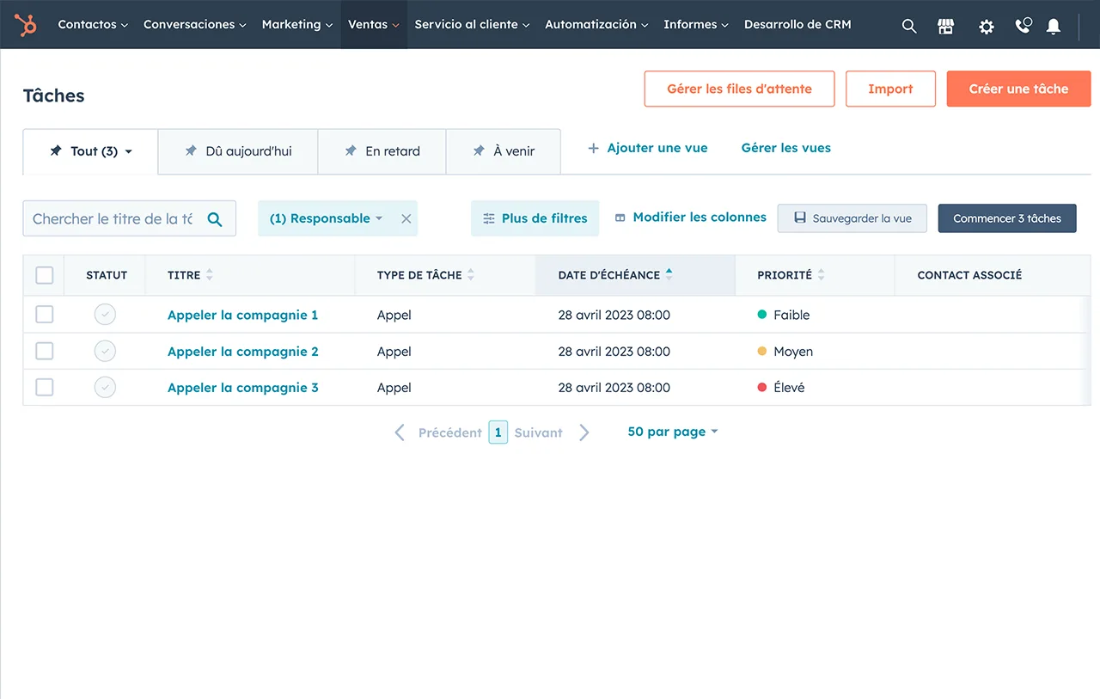Open the '50 par page' dropdown

[672, 432]
